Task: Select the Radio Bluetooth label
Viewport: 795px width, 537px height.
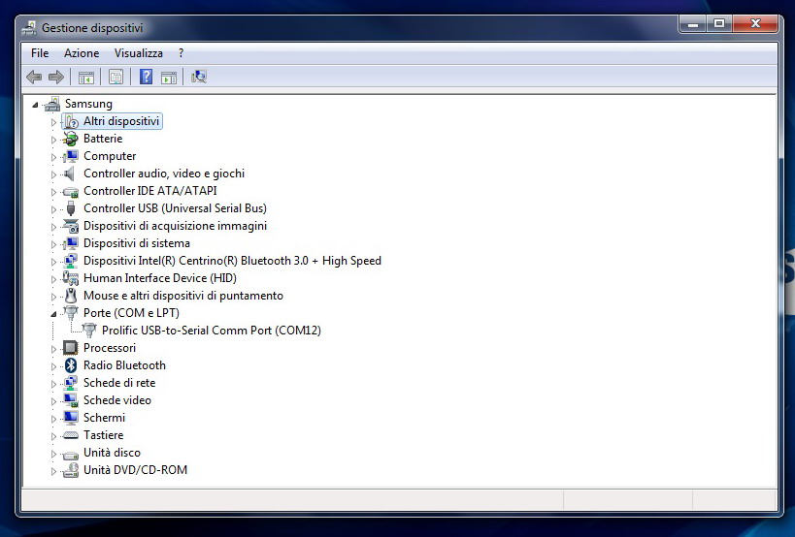Action: [124, 365]
